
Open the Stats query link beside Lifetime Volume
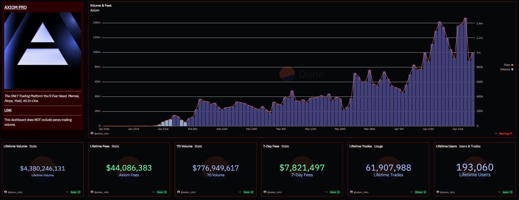[x=33, y=146]
